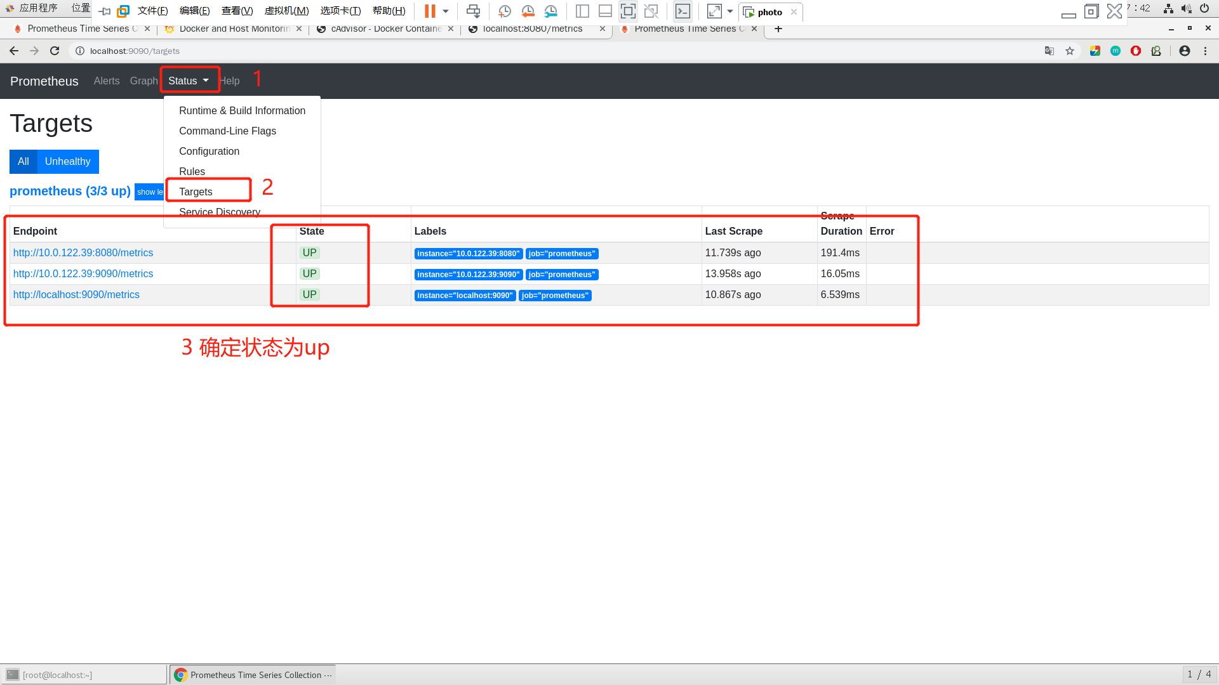
Task: Open the localhost:9090/metrics endpoint link
Action: [x=76, y=294]
